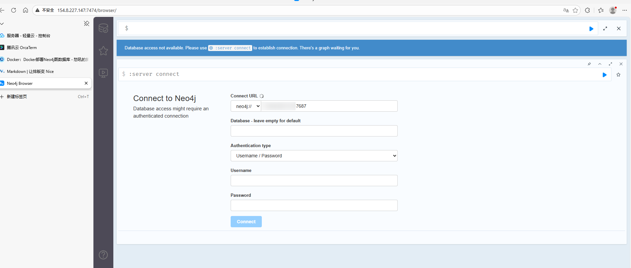The height and width of the screenshot is (268, 631).
Task: Switch to 腾讯云 OrcaTerm tab
Action: click(x=46, y=47)
